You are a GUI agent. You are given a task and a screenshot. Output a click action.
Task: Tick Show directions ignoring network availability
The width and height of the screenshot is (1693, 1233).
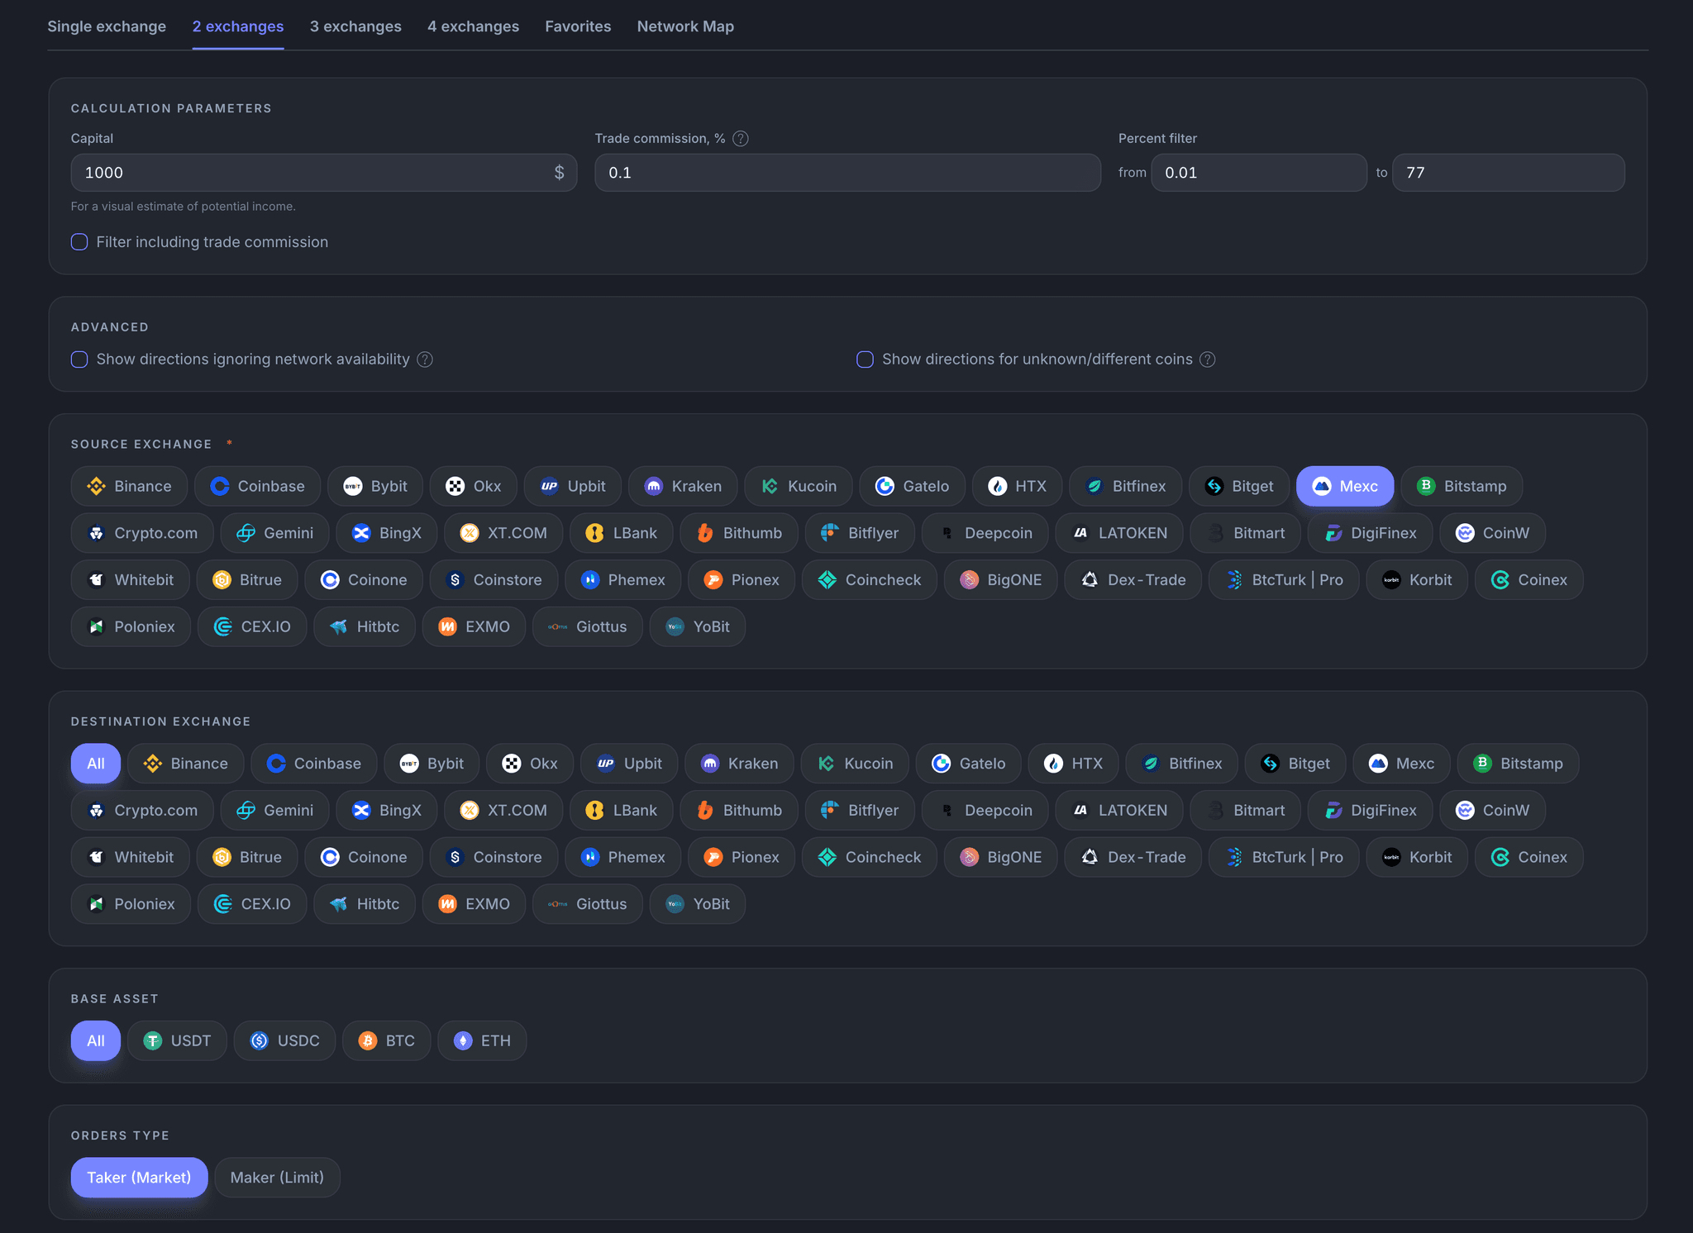(79, 359)
